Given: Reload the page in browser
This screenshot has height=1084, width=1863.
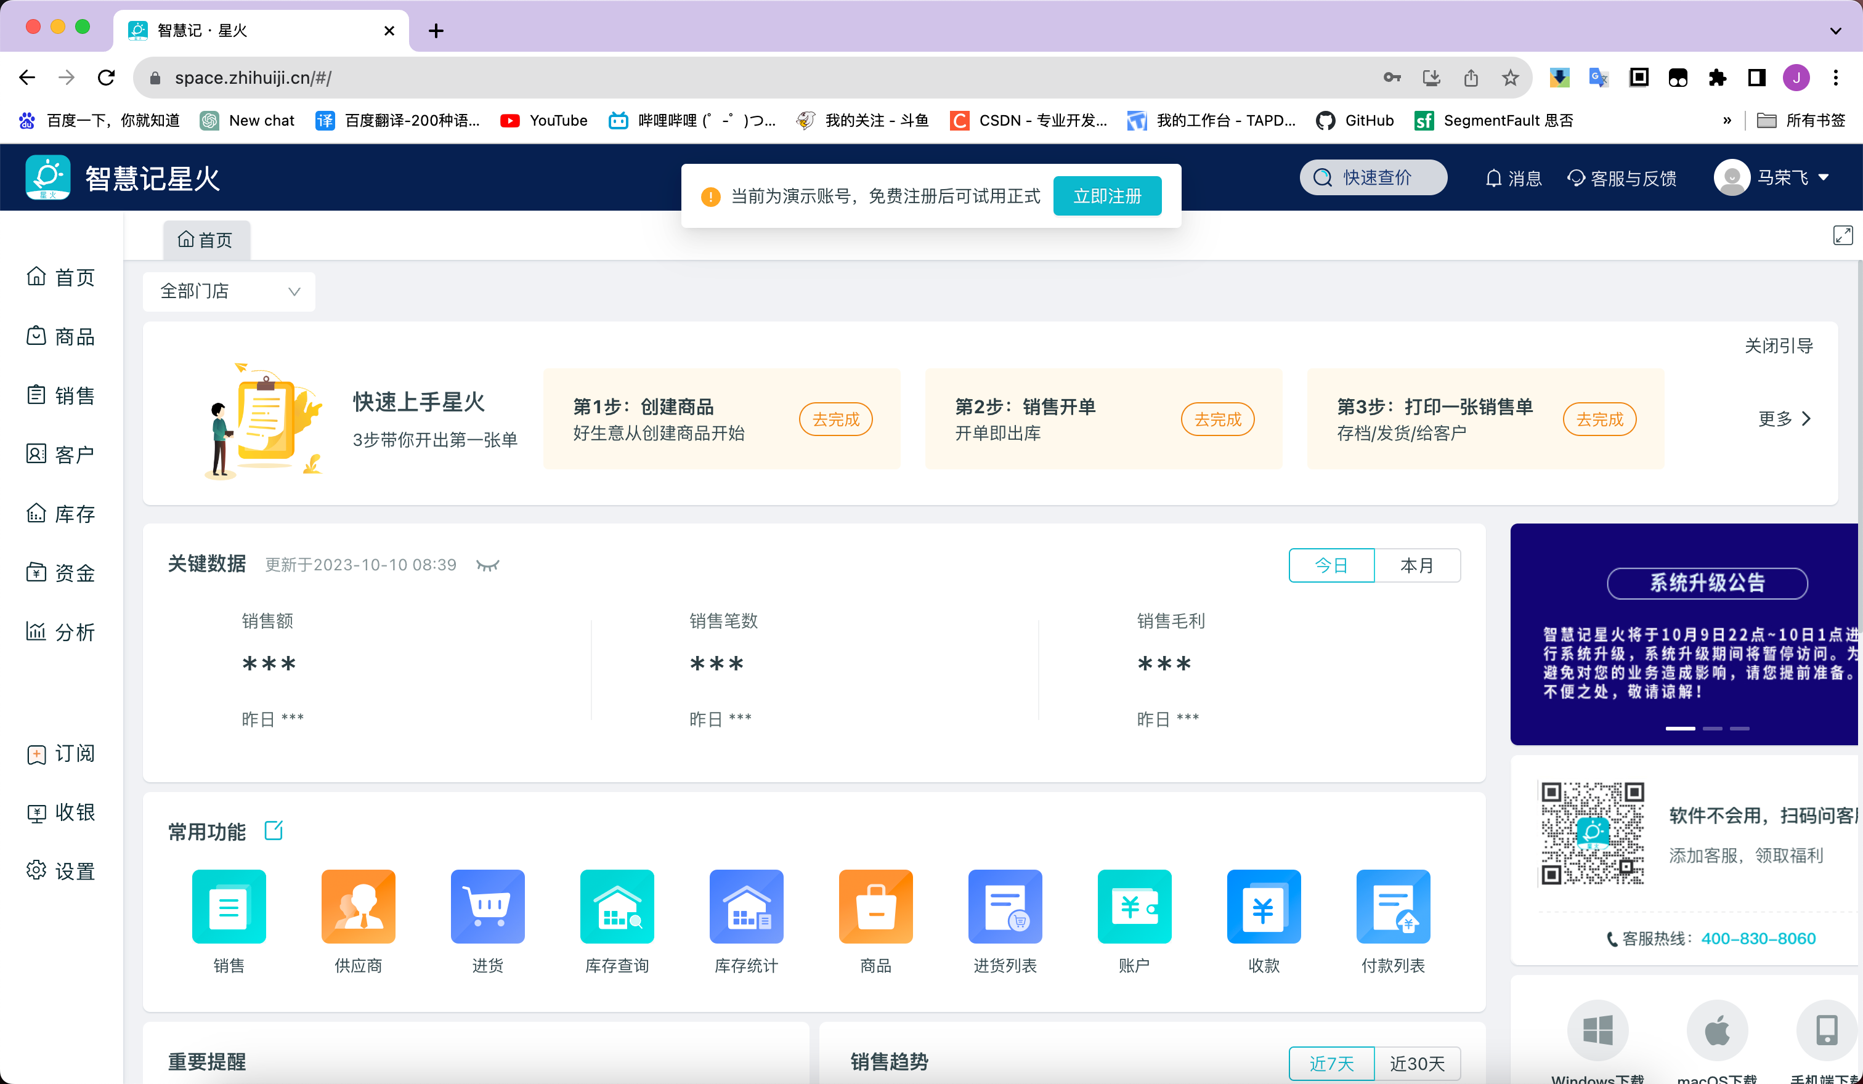Looking at the screenshot, I should [x=107, y=78].
